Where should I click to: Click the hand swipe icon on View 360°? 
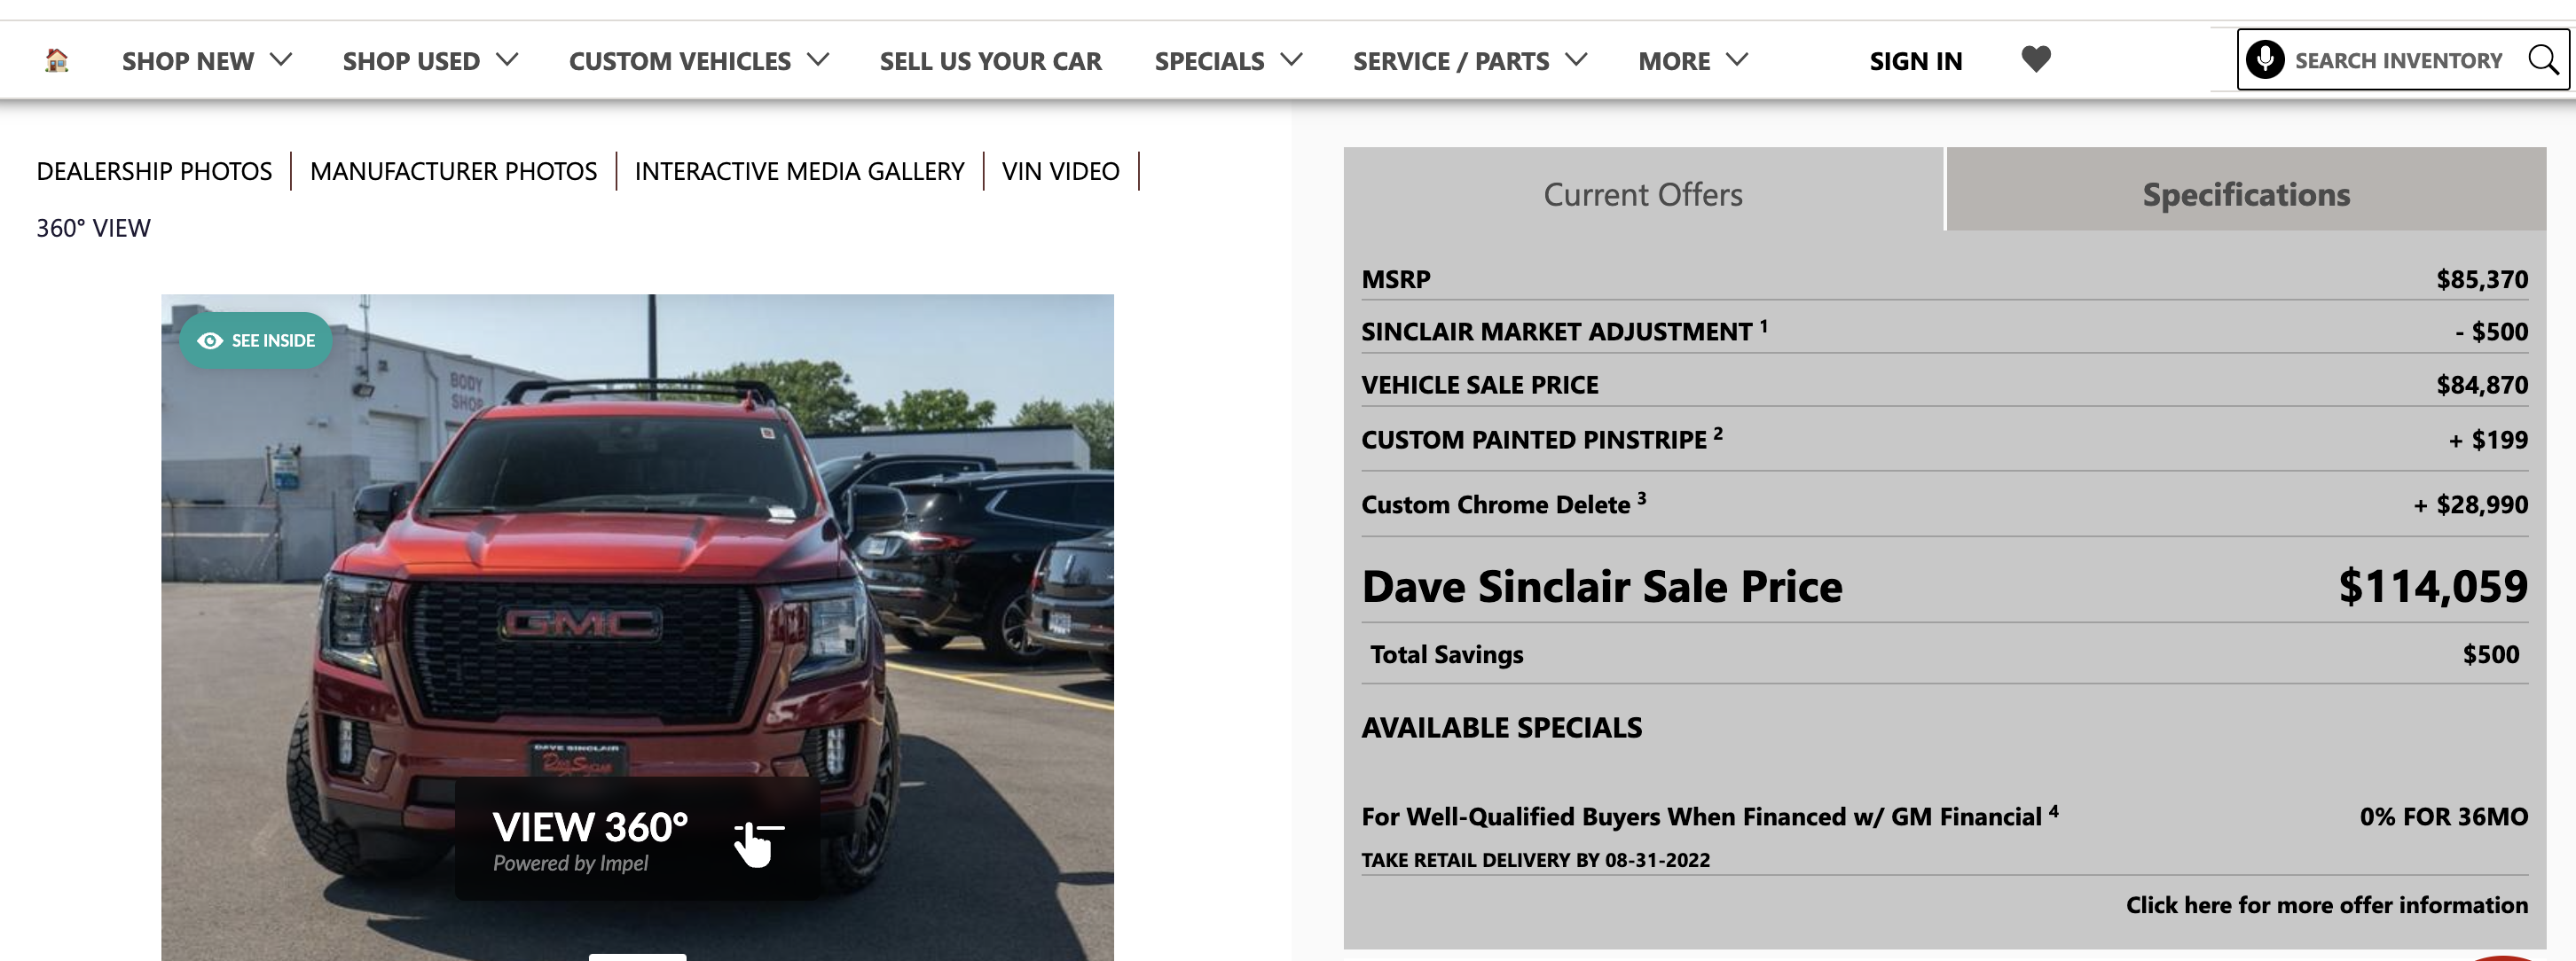tap(757, 842)
